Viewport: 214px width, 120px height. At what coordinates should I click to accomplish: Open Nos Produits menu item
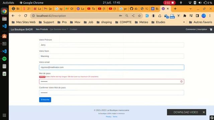pyautogui.click(x=42, y=29)
